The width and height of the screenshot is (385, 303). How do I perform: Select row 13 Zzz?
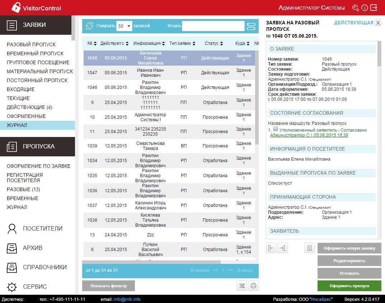tap(169, 235)
